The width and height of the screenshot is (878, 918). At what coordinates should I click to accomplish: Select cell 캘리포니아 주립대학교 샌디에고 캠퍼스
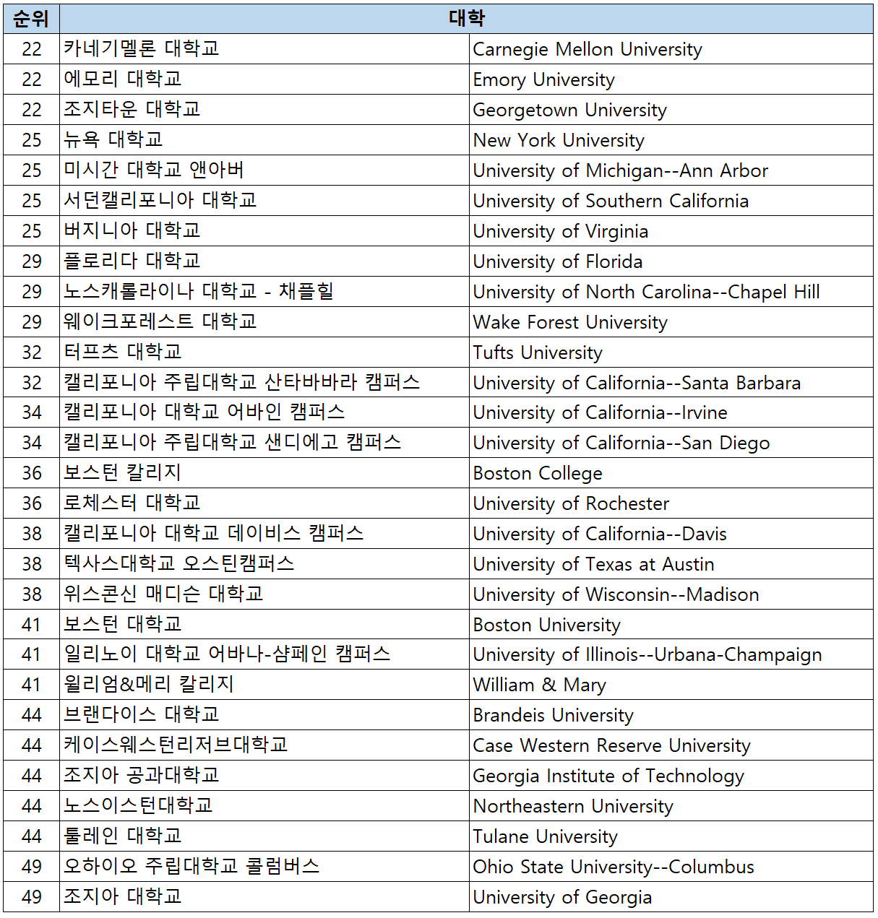(x=264, y=443)
